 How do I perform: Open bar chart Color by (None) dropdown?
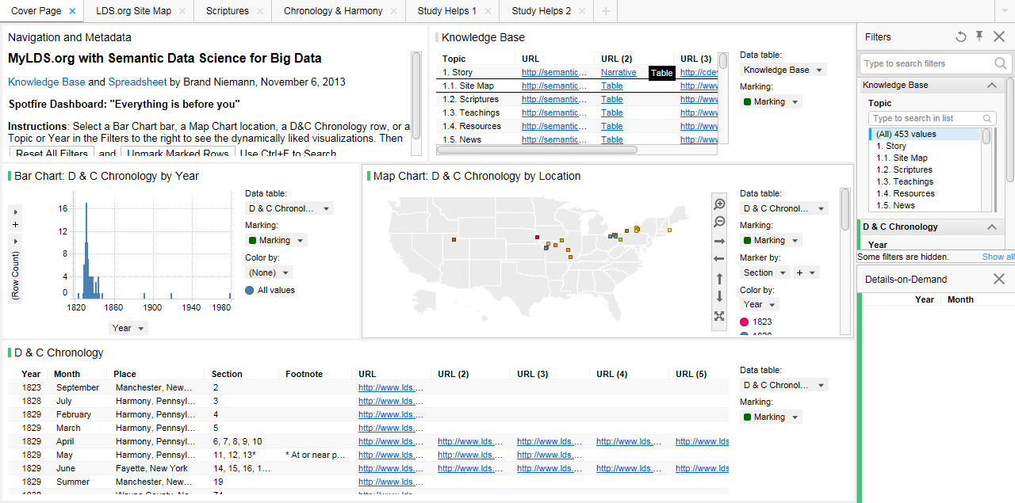[270, 272]
